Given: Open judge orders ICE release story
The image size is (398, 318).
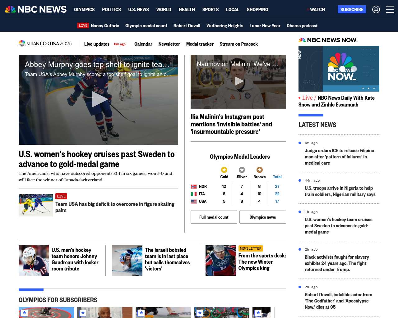Looking at the screenshot, I should (x=339, y=157).
